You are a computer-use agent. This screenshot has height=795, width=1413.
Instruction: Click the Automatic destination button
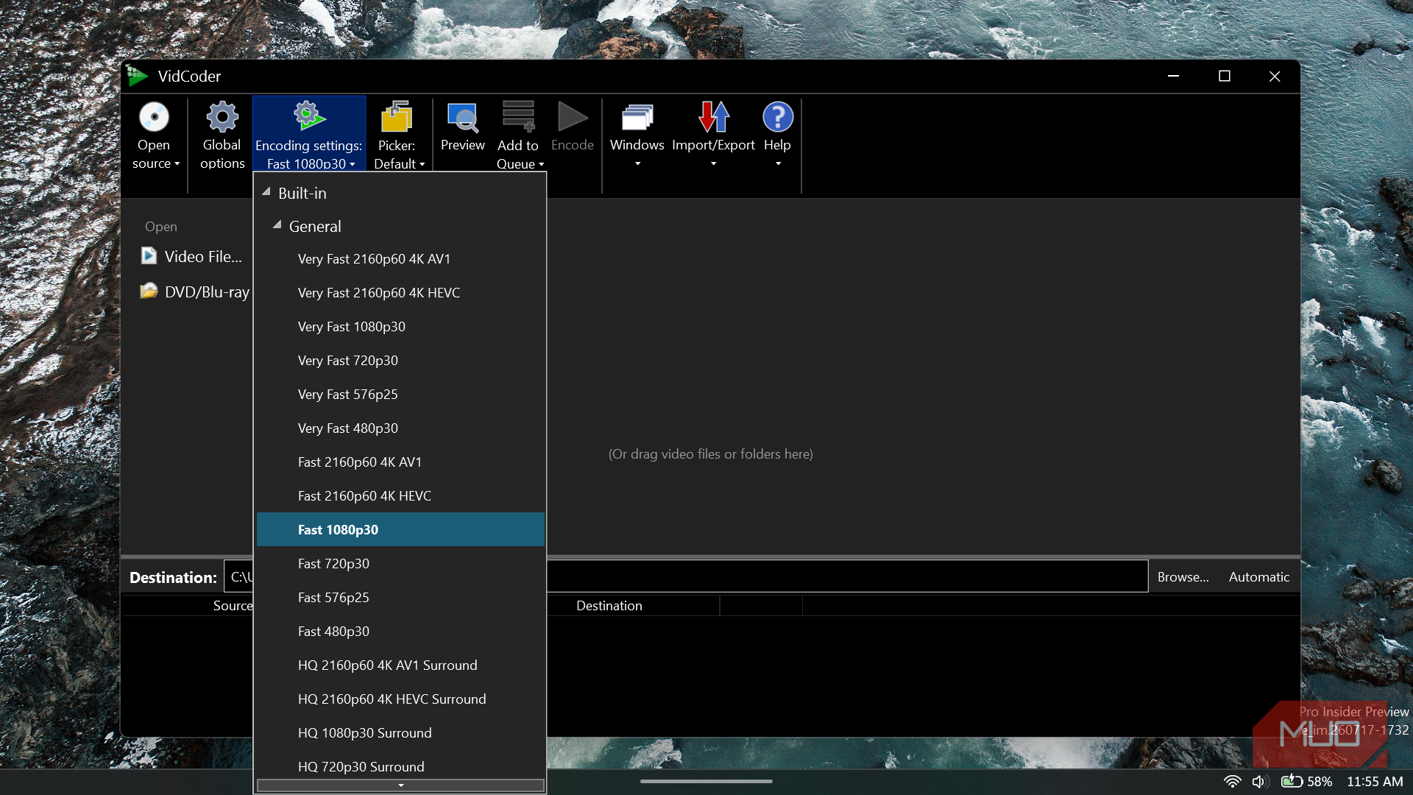[1258, 577]
